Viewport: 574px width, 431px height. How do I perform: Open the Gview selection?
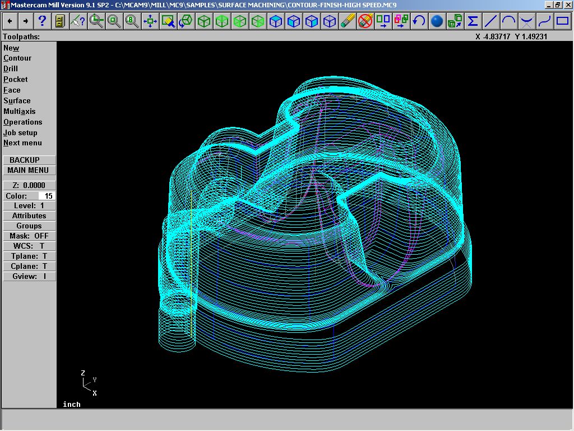point(29,276)
